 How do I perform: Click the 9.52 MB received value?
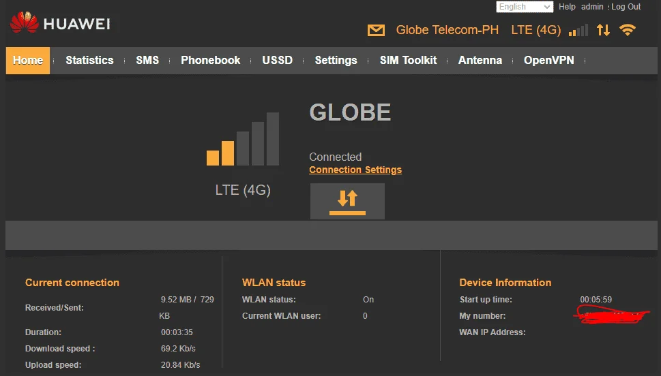176,300
